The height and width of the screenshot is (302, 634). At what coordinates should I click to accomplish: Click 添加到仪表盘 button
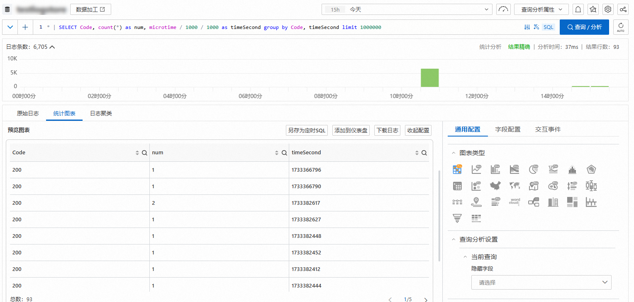351,130
